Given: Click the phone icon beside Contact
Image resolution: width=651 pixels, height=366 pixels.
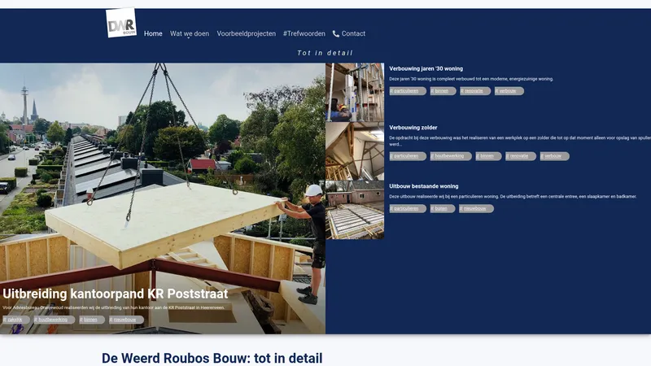Looking at the screenshot, I should pyautogui.click(x=336, y=34).
